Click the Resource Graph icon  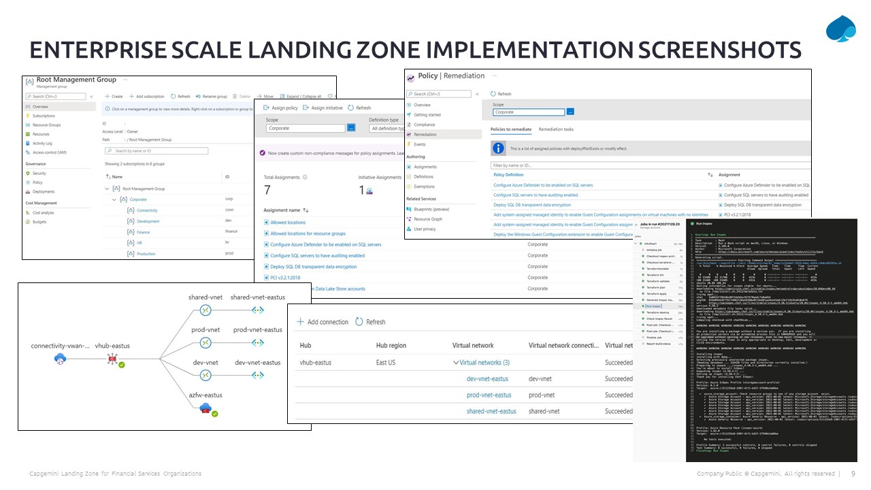(410, 219)
